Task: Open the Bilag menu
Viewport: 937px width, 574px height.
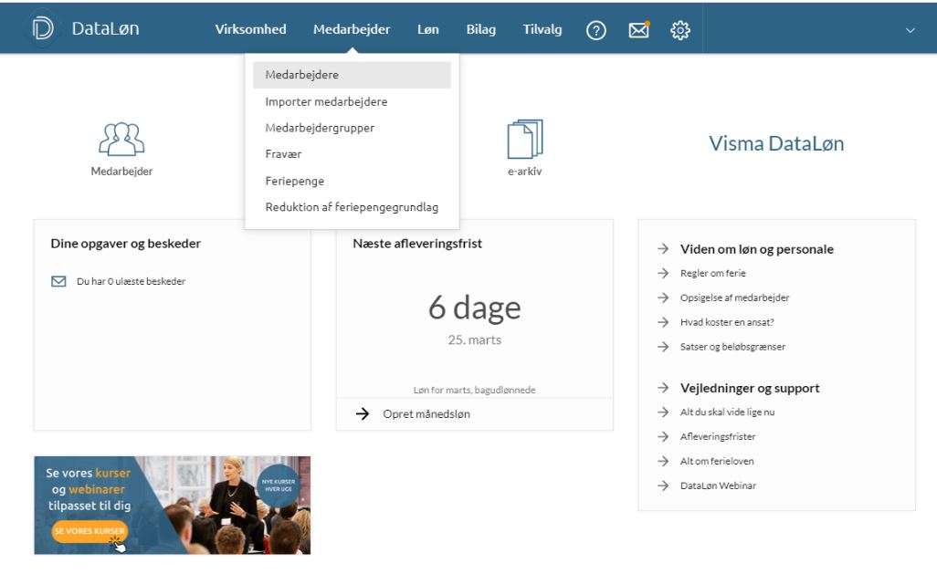Action: point(481,29)
